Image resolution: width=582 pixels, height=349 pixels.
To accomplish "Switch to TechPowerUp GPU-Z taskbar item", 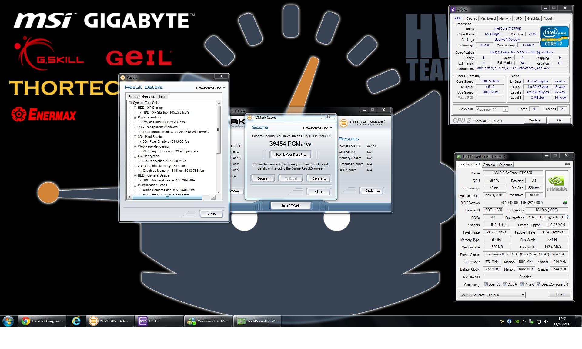I will pos(257,321).
